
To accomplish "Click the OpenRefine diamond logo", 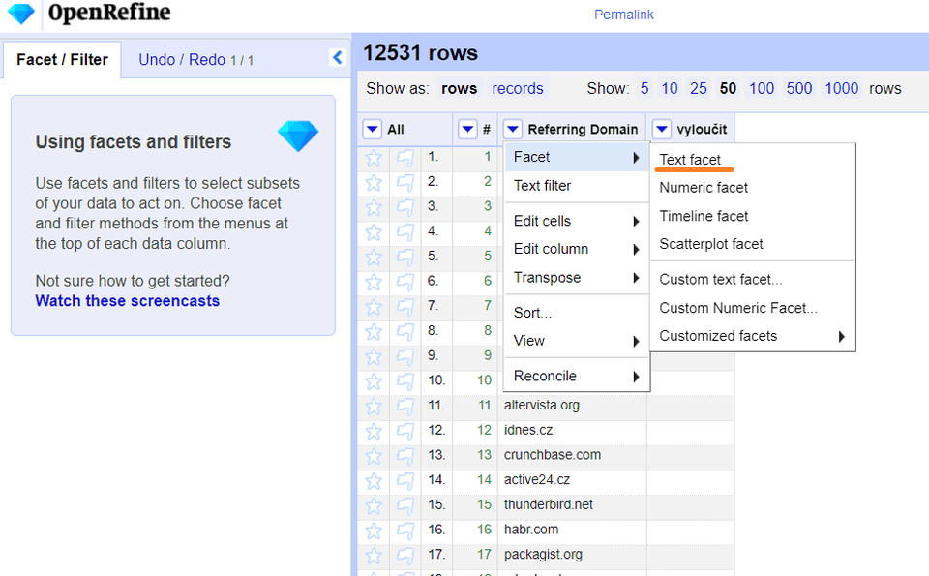I will pyautogui.click(x=20, y=14).
